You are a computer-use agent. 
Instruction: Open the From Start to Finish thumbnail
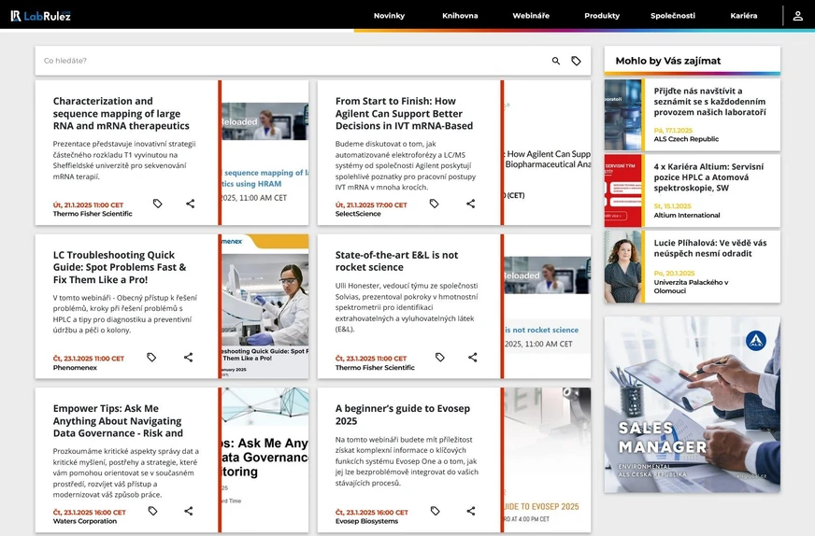pos(548,152)
